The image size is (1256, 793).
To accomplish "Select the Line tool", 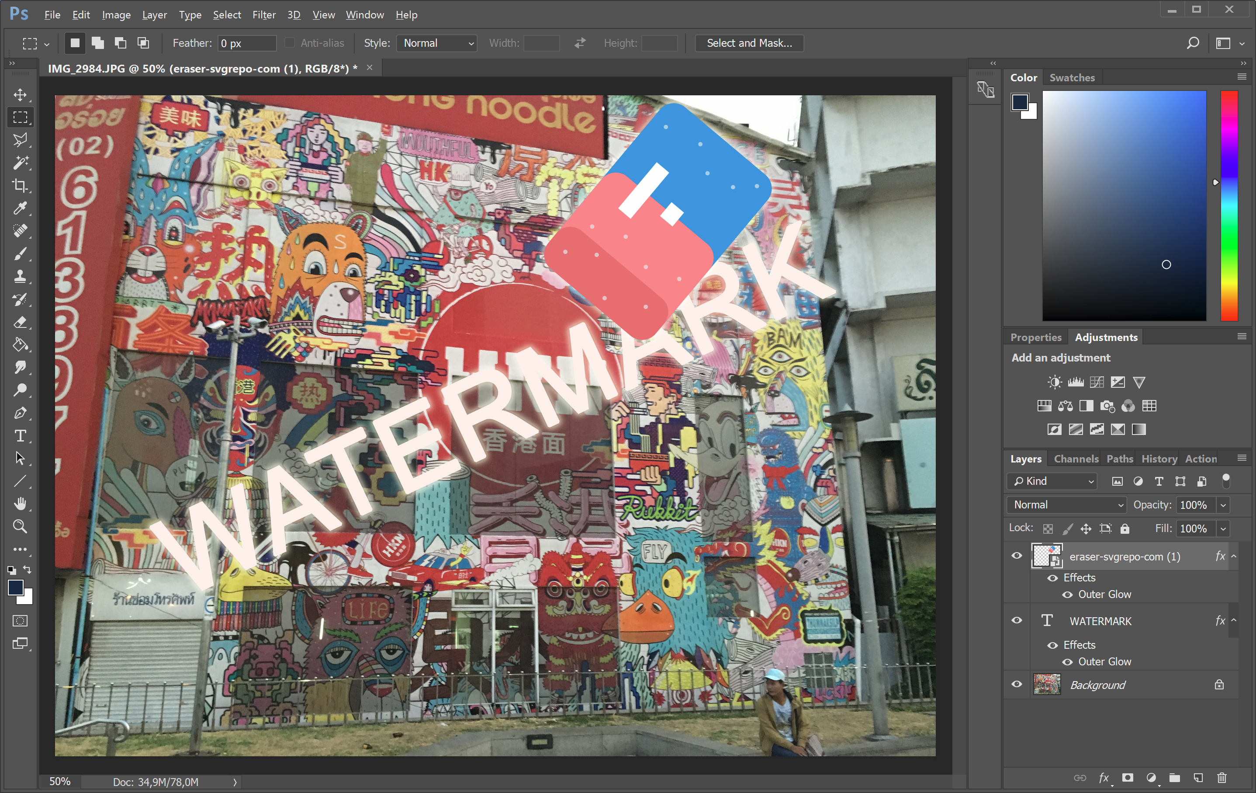I will 21,481.
